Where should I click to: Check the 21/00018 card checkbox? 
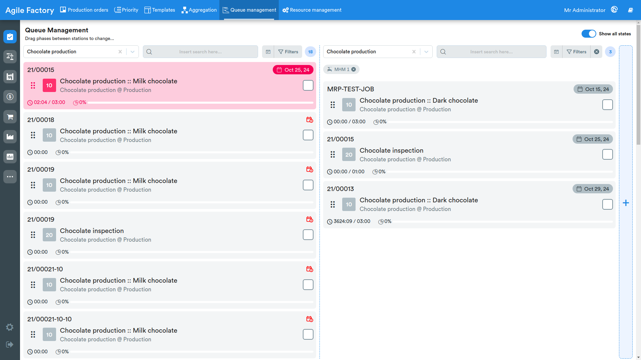(308, 135)
